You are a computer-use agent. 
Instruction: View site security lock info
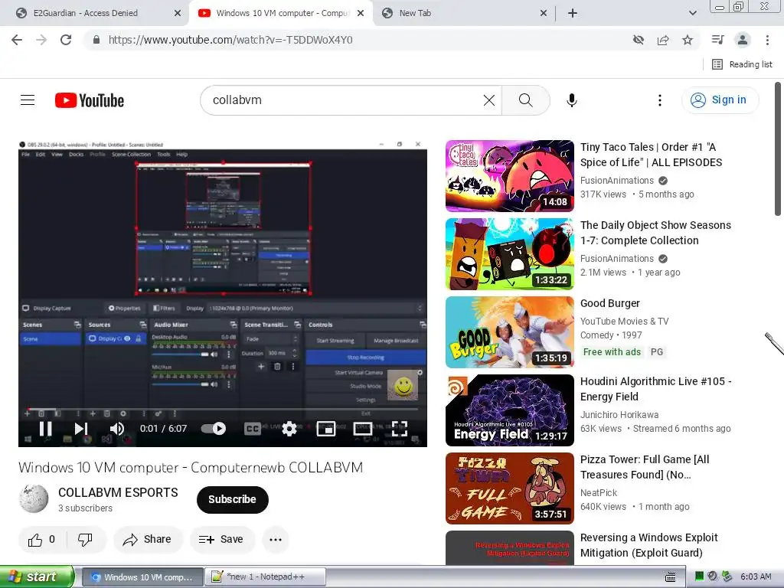tap(96, 40)
